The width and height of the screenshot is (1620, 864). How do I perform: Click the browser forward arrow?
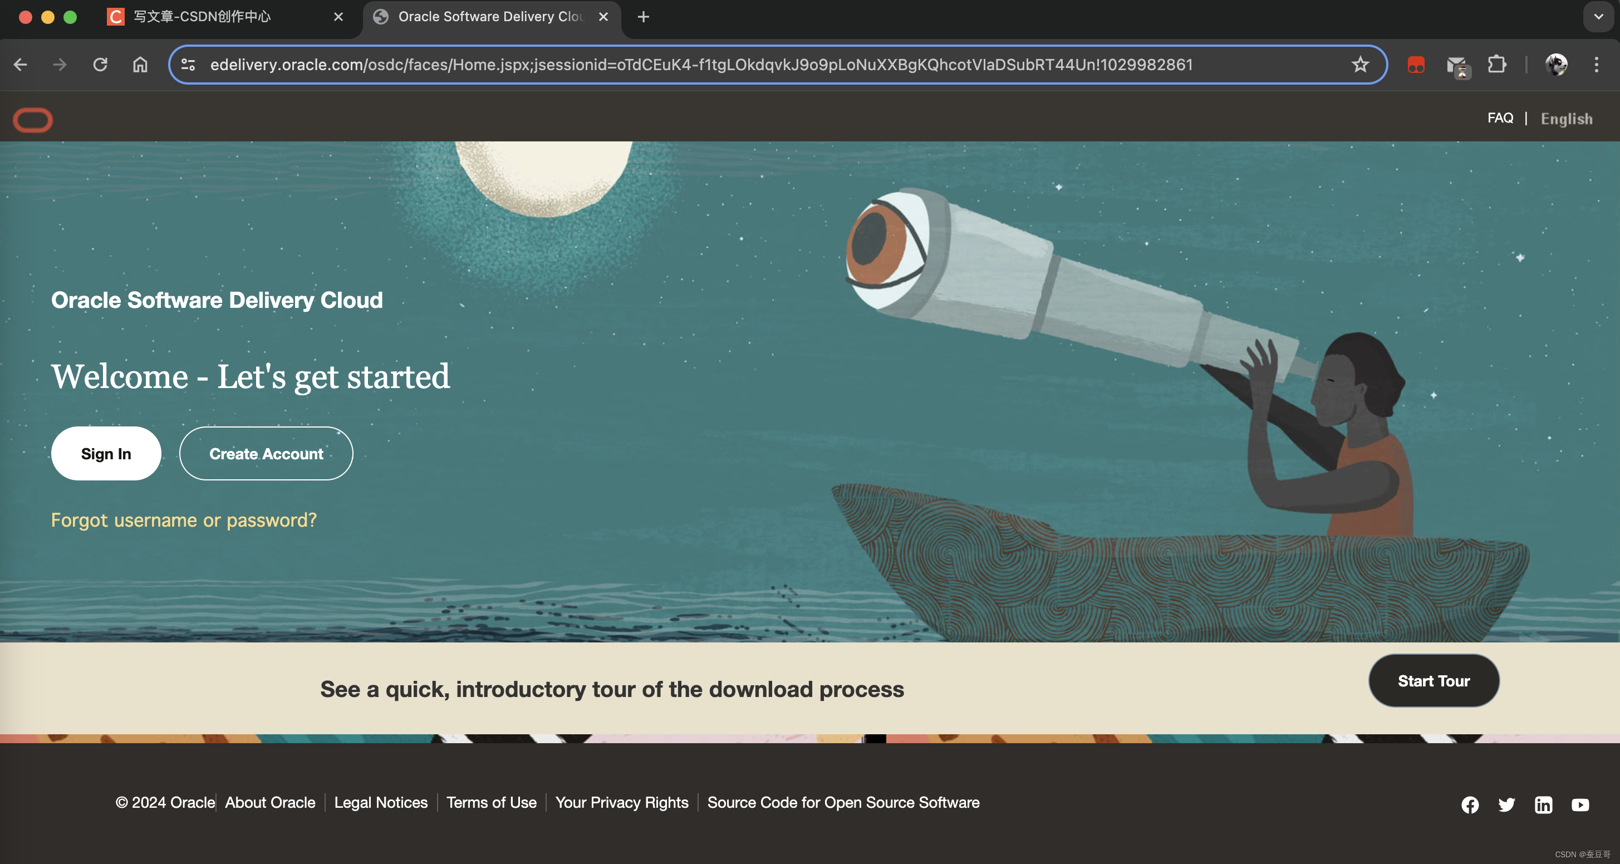coord(60,65)
